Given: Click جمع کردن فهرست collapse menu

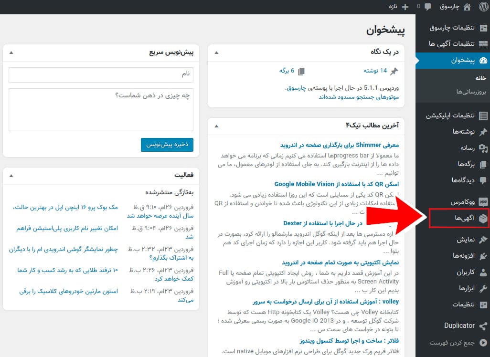Looking at the screenshot, I should [452, 343].
